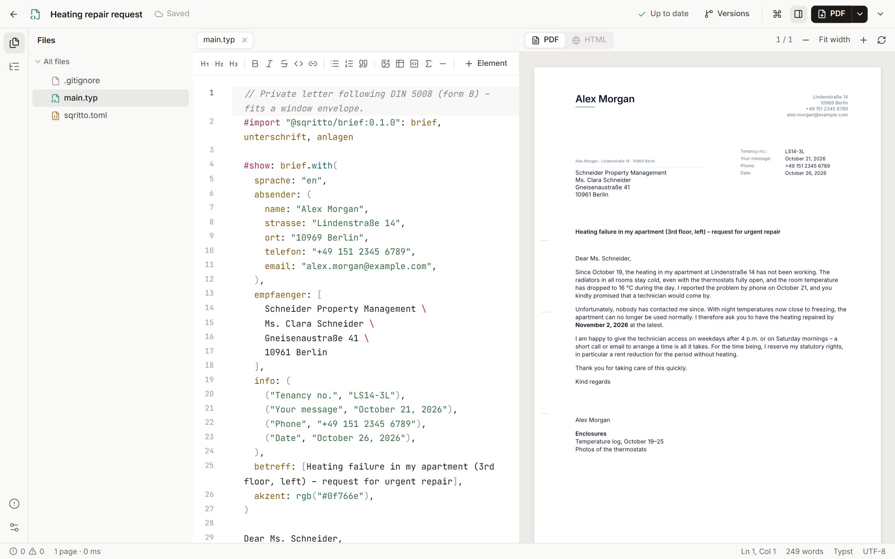Insert a hyperlink
The width and height of the screenshot is (895, 559).
click(x=313, y=64)
